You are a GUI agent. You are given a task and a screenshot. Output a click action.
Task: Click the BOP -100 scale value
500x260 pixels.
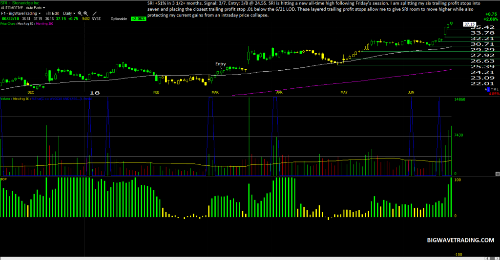(x=458, y=255)
